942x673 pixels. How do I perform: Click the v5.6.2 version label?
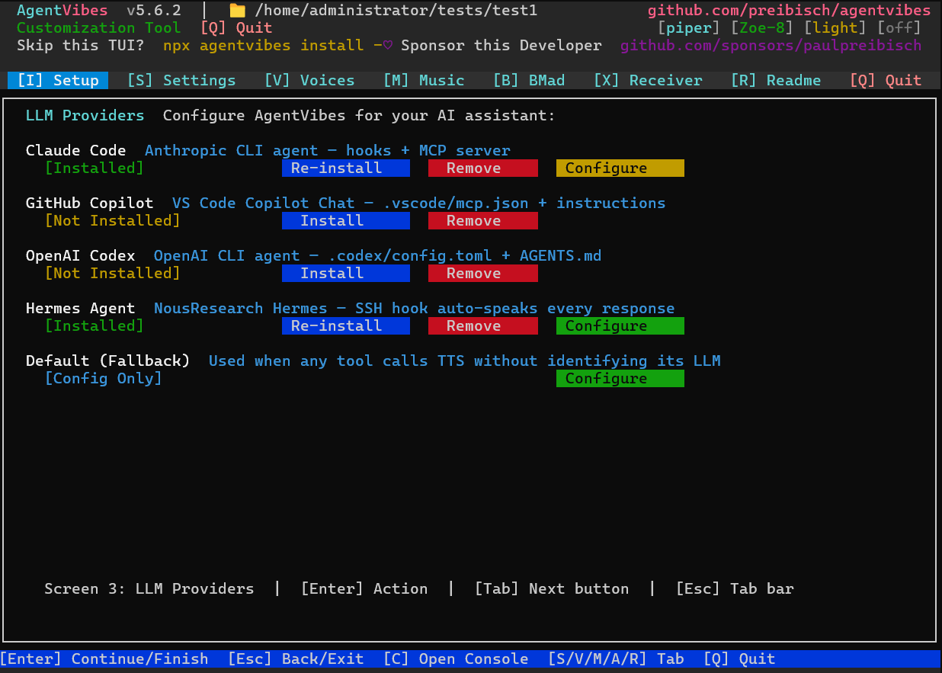coord(154,11)
